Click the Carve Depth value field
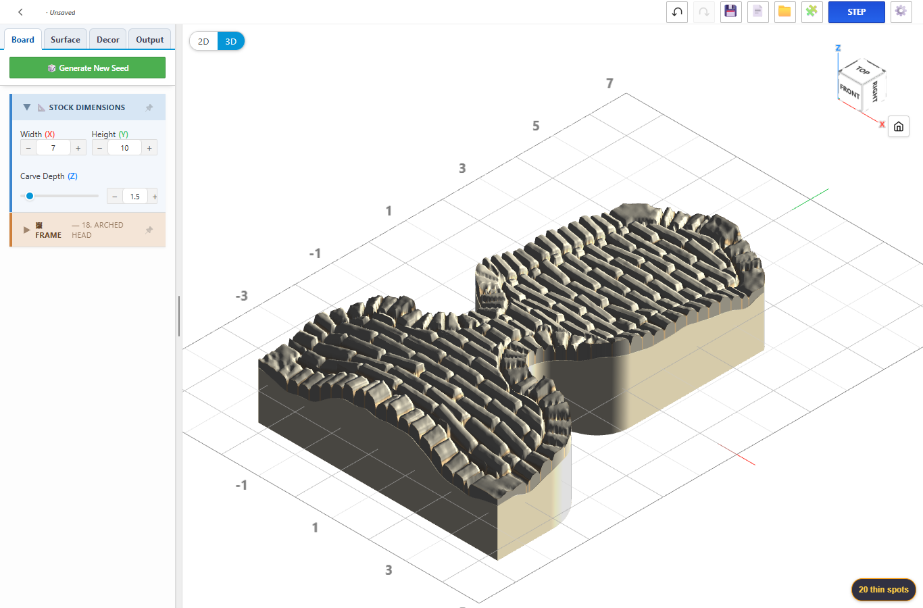 [135, 197]
